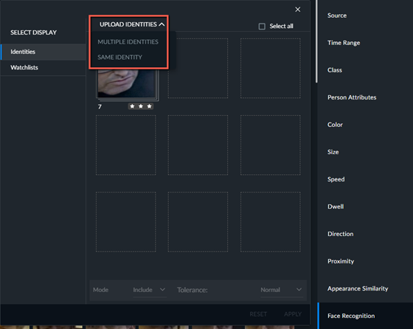The width and height of the screenshot is (413, 329).
Task: Click the RESET button
Action: tap(258, 314)
